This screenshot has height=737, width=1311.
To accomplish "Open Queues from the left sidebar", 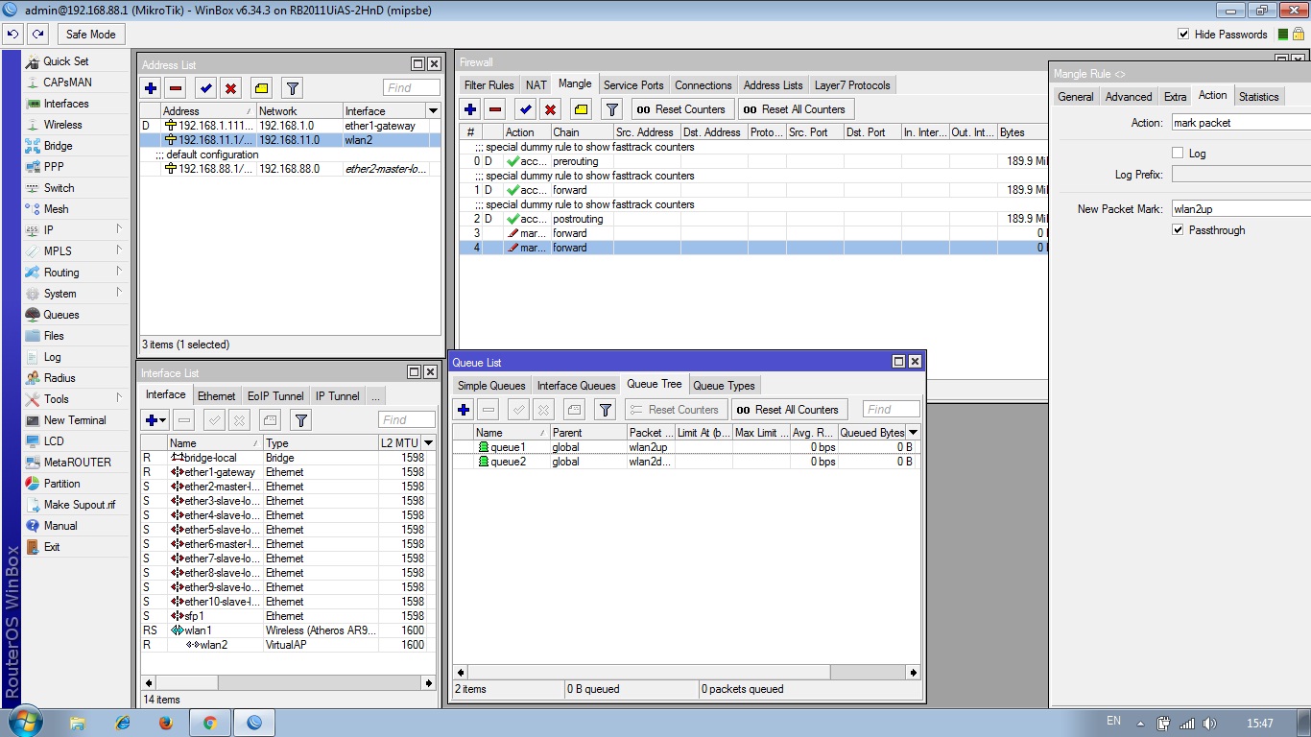I will tap(61, 315).
